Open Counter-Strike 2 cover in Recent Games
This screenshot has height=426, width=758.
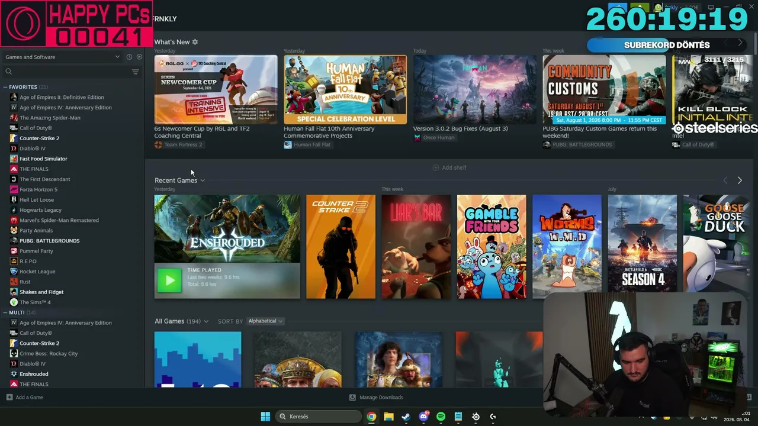point(341,247)
